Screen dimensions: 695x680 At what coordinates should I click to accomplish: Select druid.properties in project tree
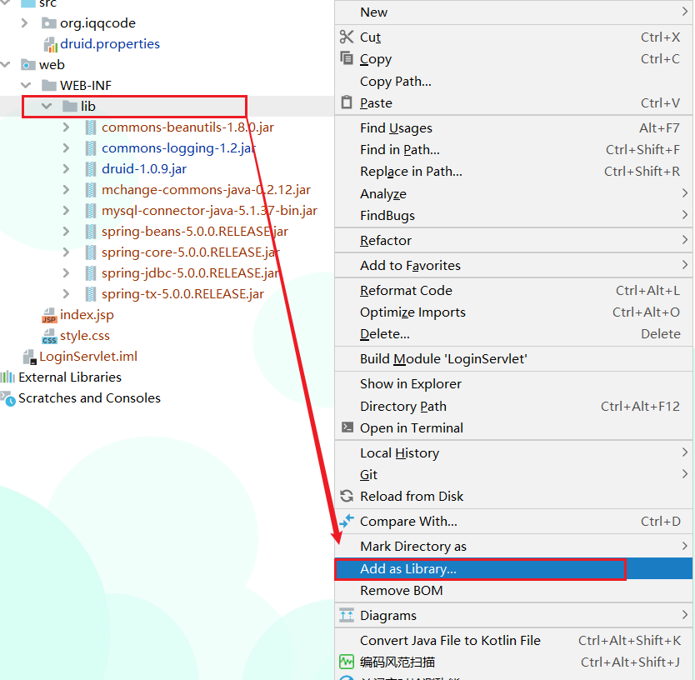[110, 44]
